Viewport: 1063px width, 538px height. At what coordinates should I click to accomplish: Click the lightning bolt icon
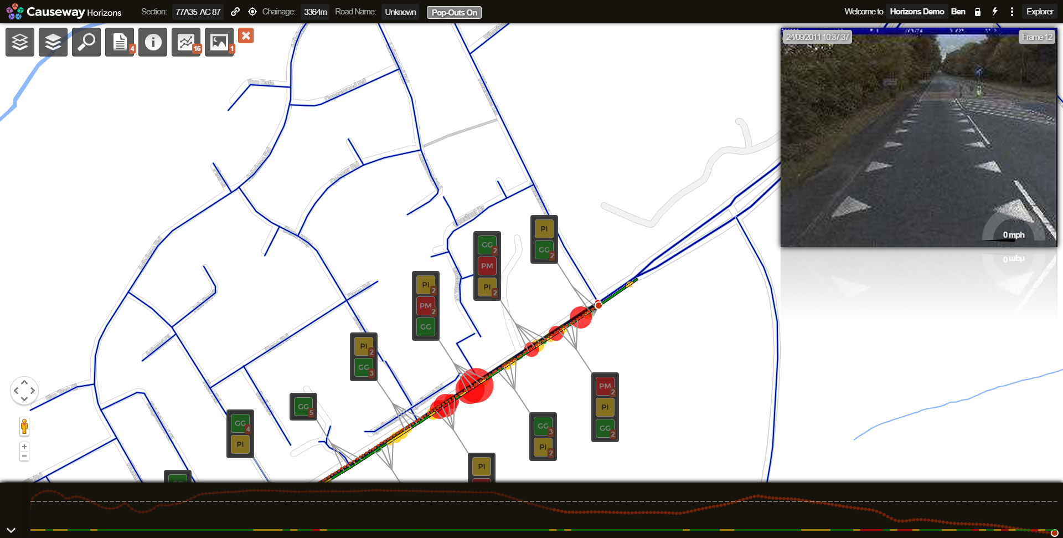(995, 12)
